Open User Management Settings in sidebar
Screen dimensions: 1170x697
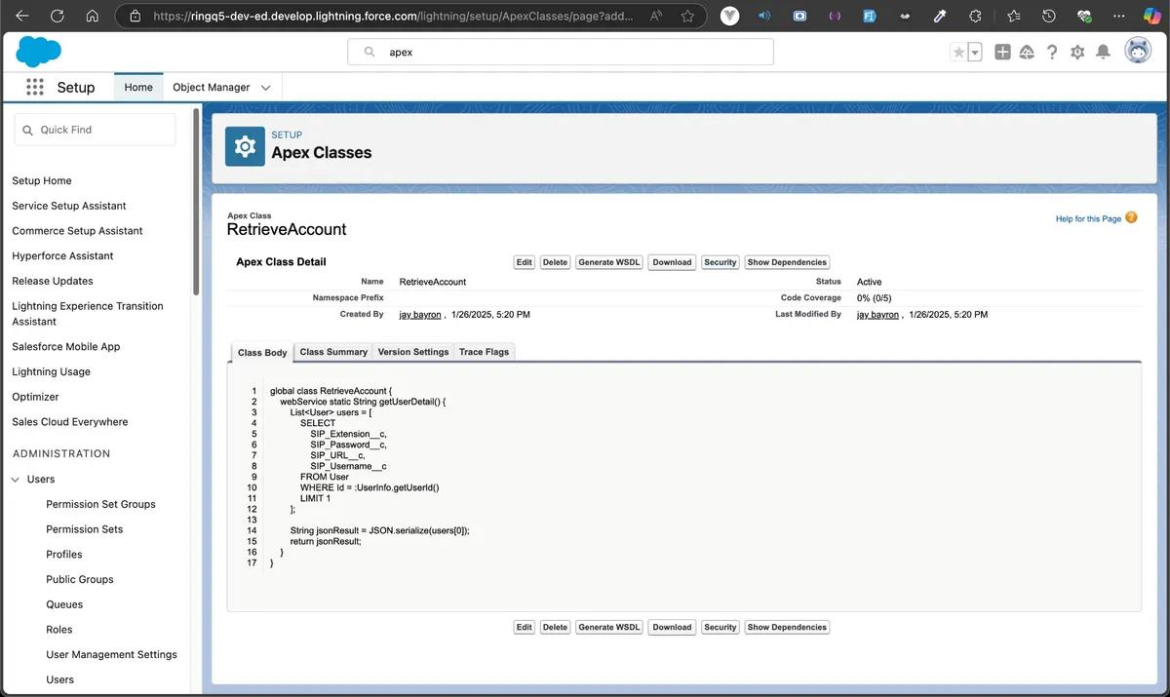tap(111, 655)
